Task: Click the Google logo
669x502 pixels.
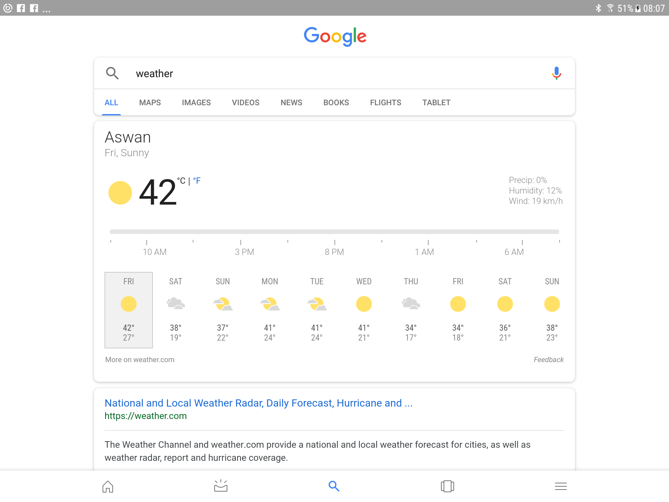Action: pos(335,36)
